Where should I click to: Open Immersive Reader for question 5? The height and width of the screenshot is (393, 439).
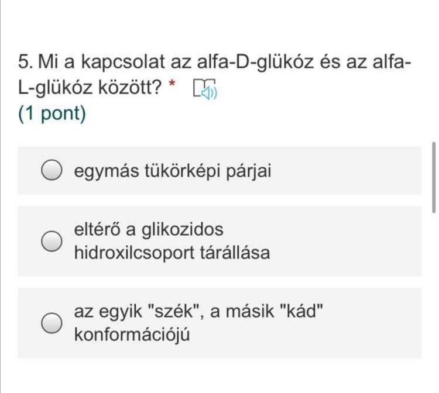[x=204, y=89]
